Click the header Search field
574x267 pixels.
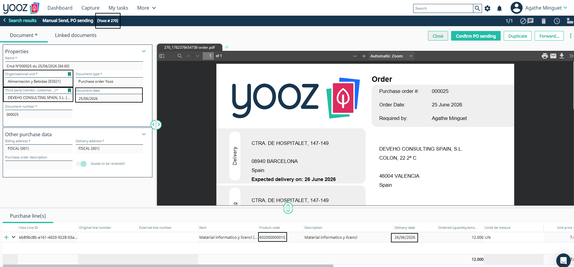(443, 8)
